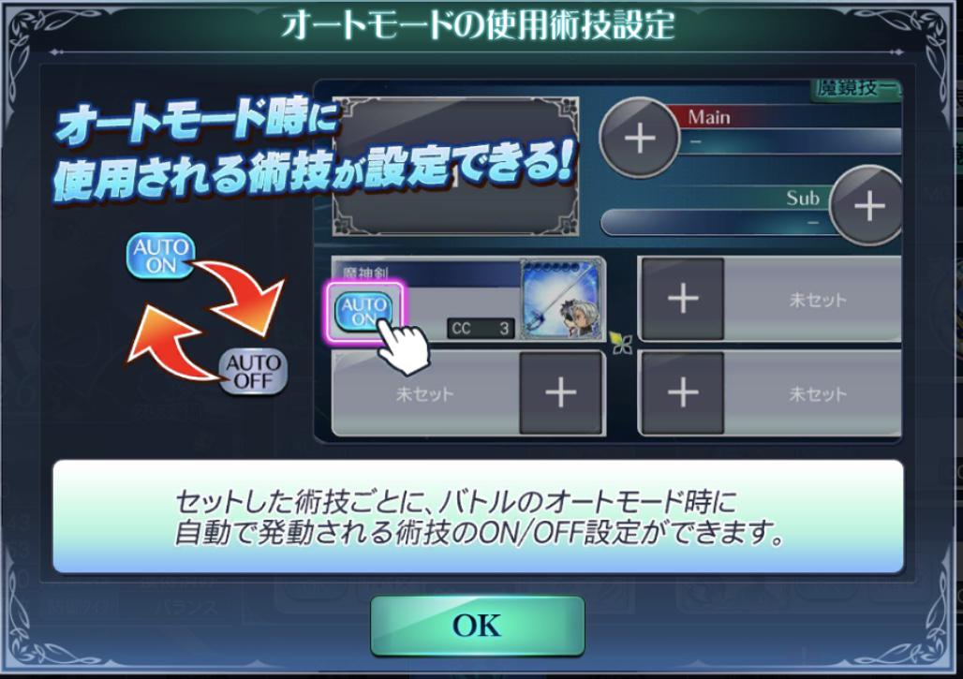The image size is (963, 679).
Task: Click the dark framed character card panel
Action: (x=455, y=167)
